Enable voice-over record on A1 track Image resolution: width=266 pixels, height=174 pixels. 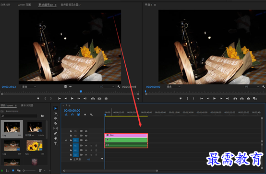(x=96, y=146)
